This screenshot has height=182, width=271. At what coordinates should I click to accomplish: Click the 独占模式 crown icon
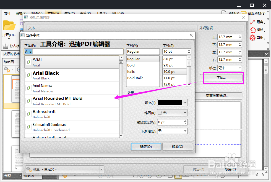pyautogui.click(x=6, y=46)
